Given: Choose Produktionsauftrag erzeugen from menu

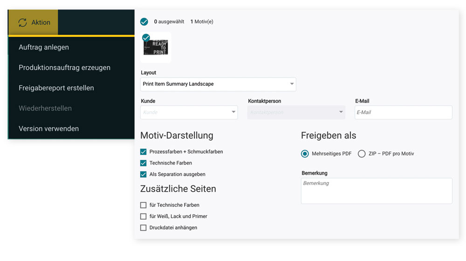Looking at the screenshot, I should click(64, 68).
